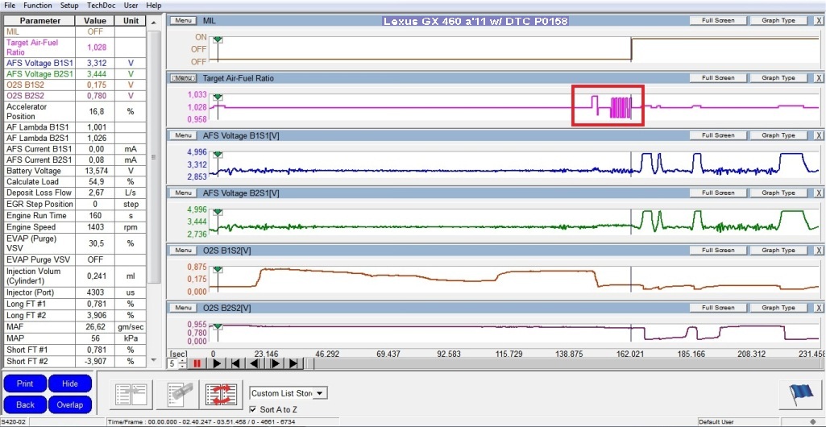Open the TechDoc menu

101,5
